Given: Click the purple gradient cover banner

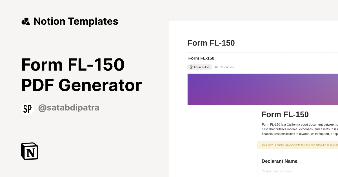Looking at the screenshot, I should [263, 89].
